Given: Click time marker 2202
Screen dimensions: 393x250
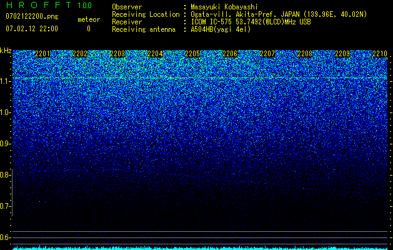Looking at the screenshot, I should point(80,54).
